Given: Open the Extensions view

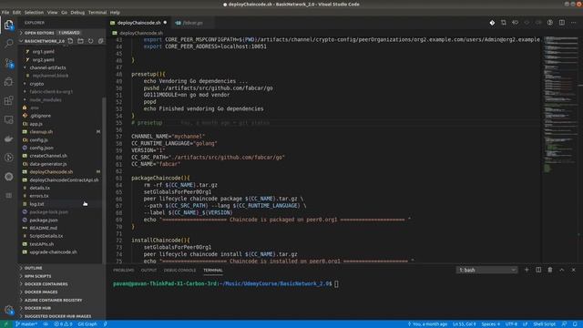Looking at the screenshot, I should click(8, 101).
